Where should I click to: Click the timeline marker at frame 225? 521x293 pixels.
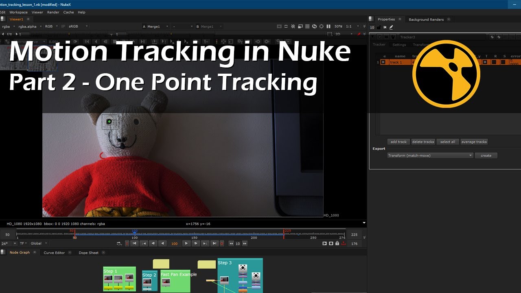284,233
